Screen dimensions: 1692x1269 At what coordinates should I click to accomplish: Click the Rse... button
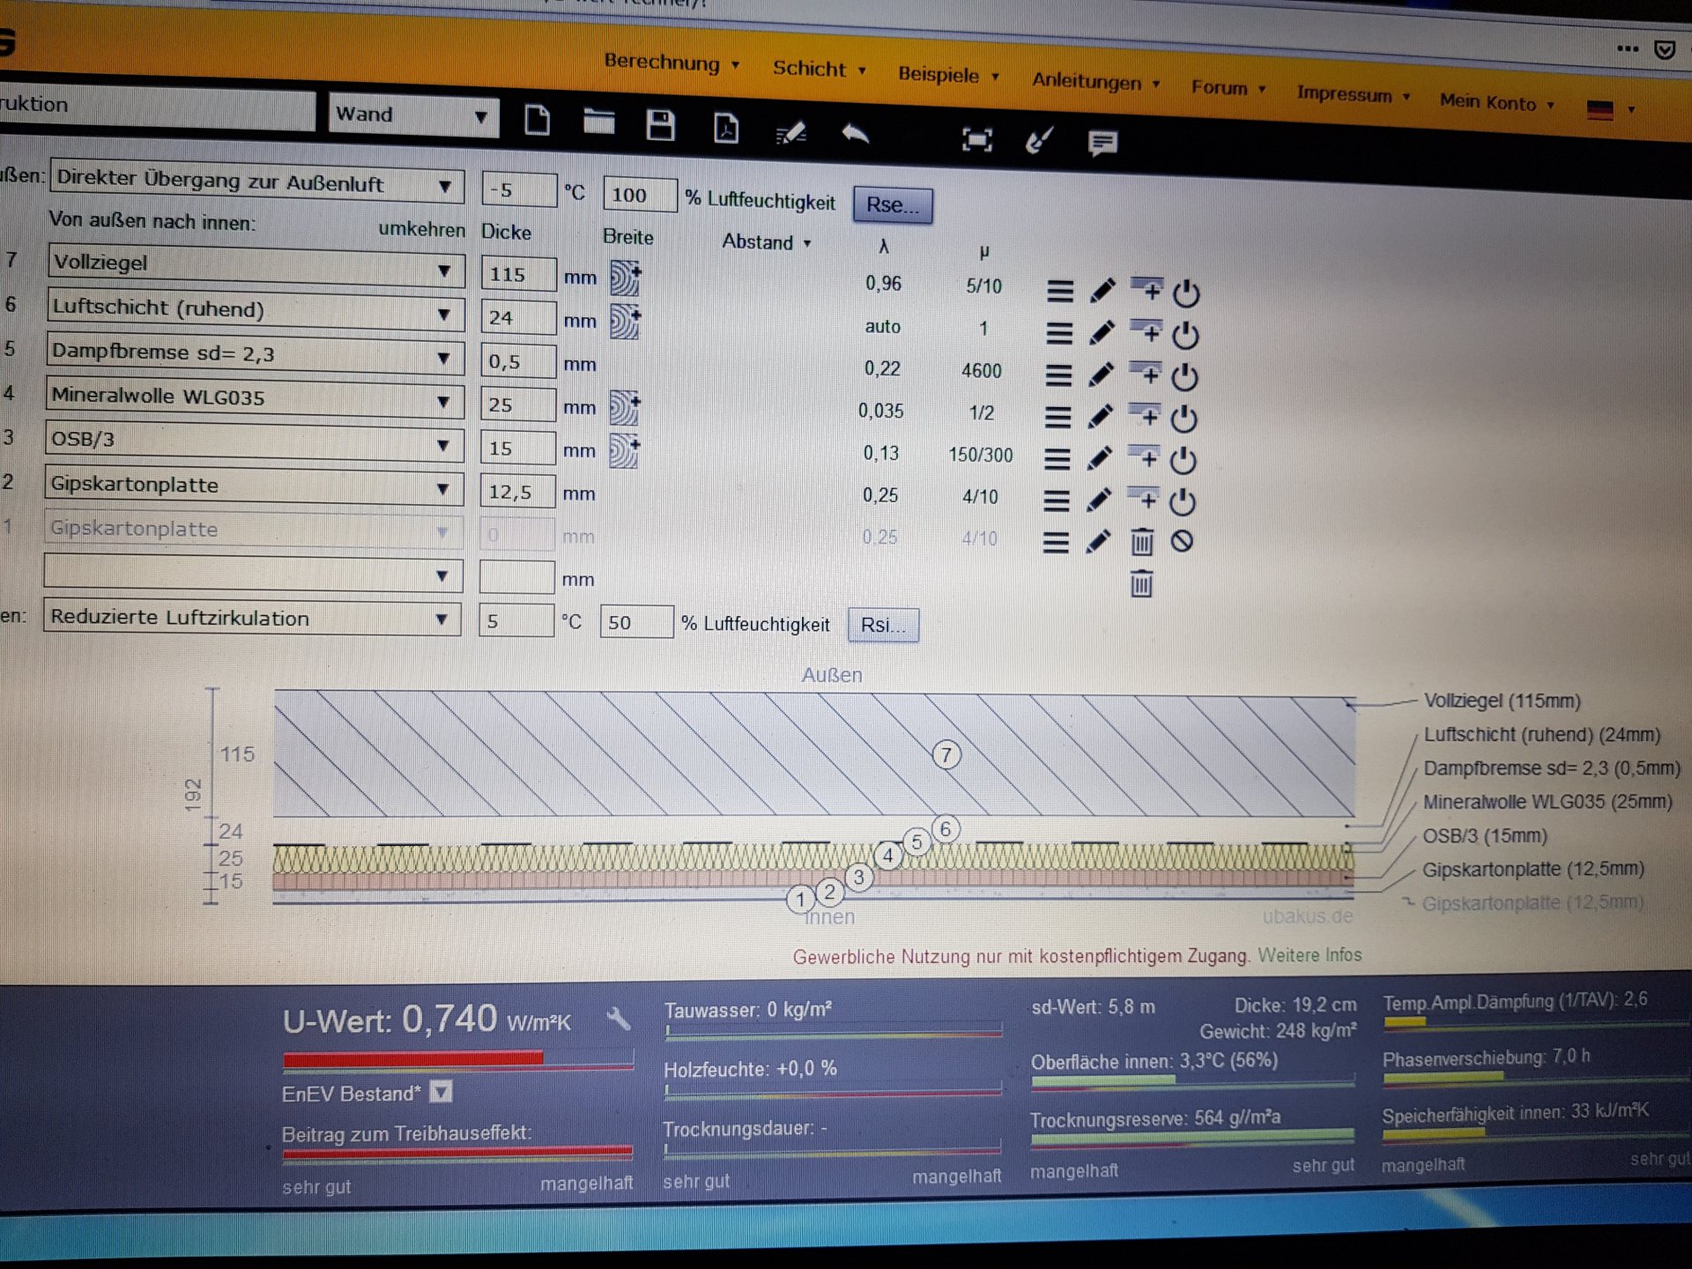(x=892, y=205)
